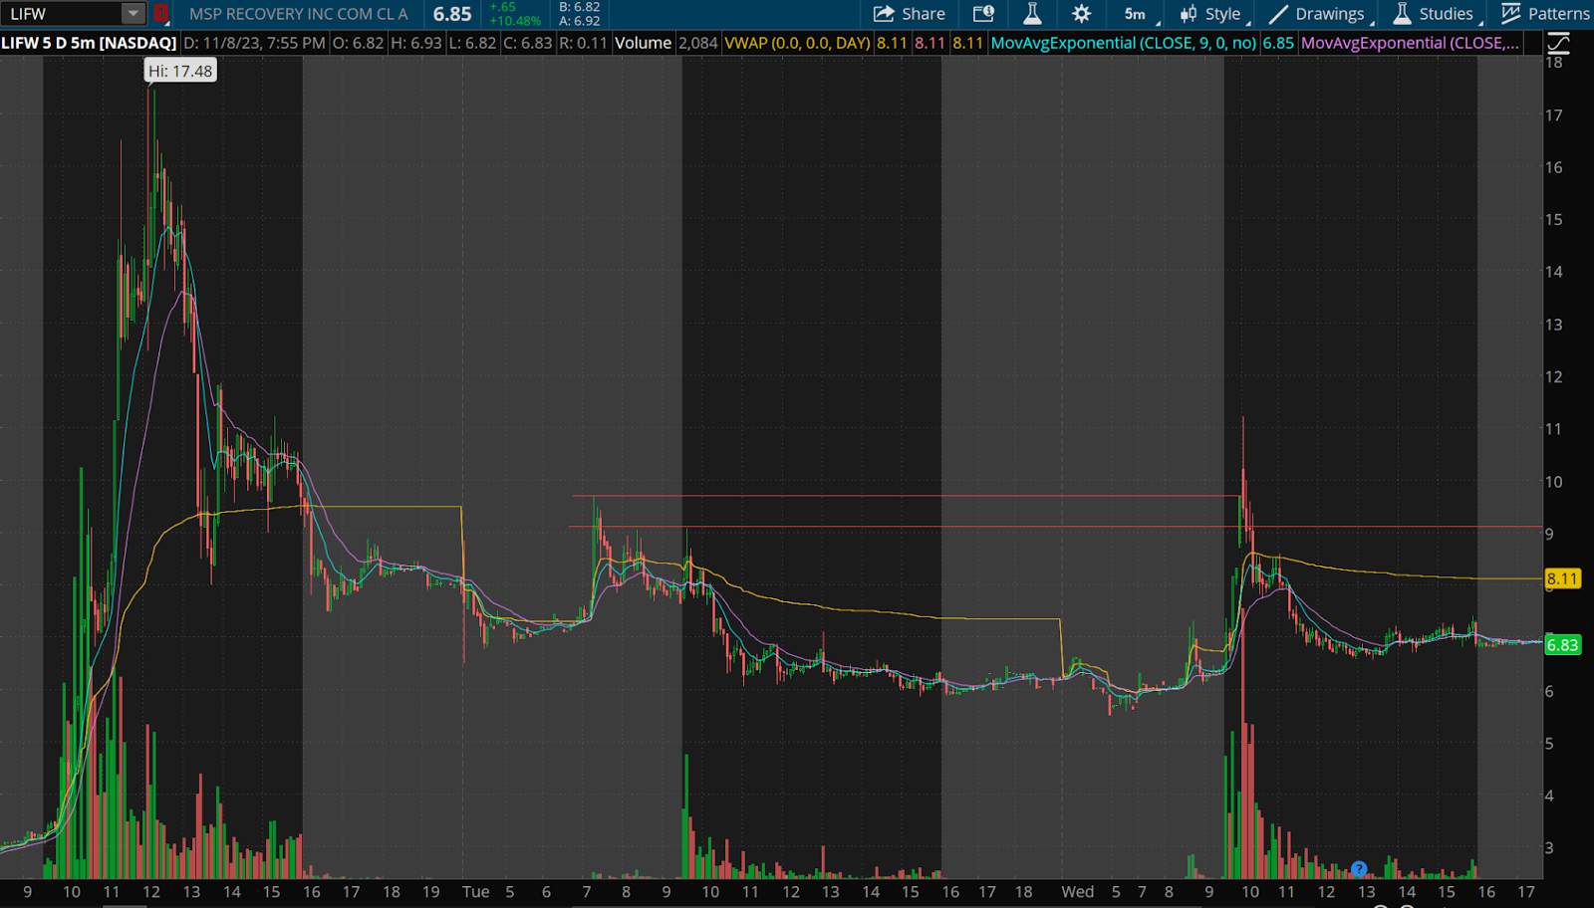
Task: Click the MSP RECOVERY INC COM CL A name
Action: coord(299,14)
